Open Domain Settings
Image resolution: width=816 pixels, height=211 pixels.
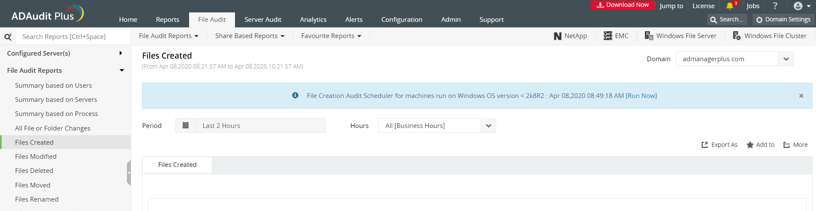[783, 20]
